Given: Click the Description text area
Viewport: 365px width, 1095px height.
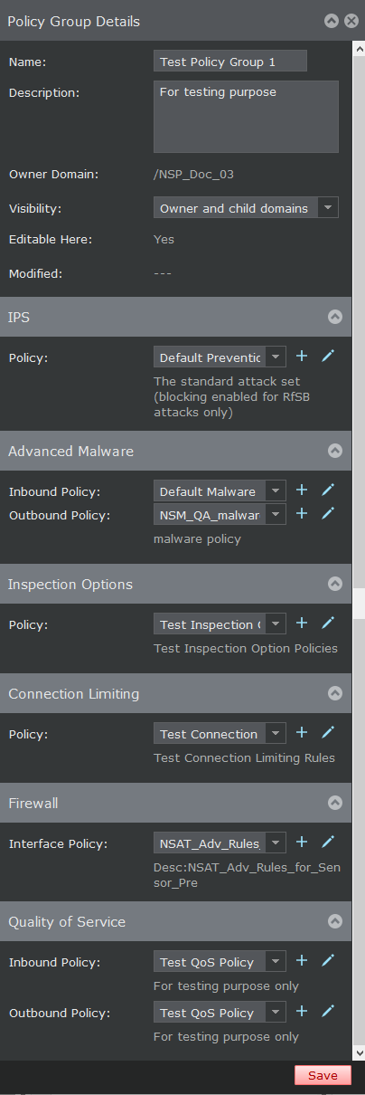Looking at the screenshot, I should tap(246, 116).
